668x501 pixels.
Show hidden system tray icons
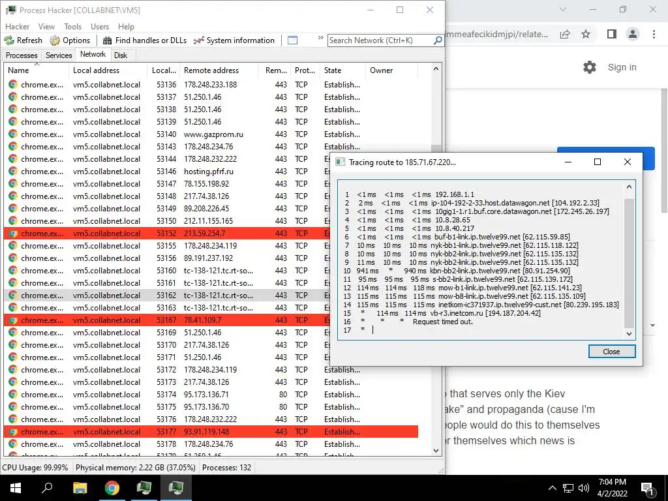coord(552,488)
